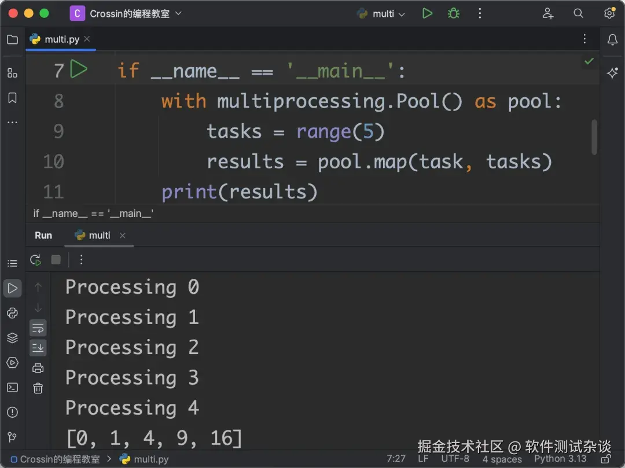Open the 4 spaces indent selector
This screenshot has height=468, width=625.
(502, 459)
